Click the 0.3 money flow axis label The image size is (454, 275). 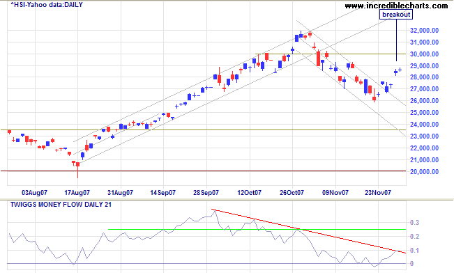click(x=415, y=223)
